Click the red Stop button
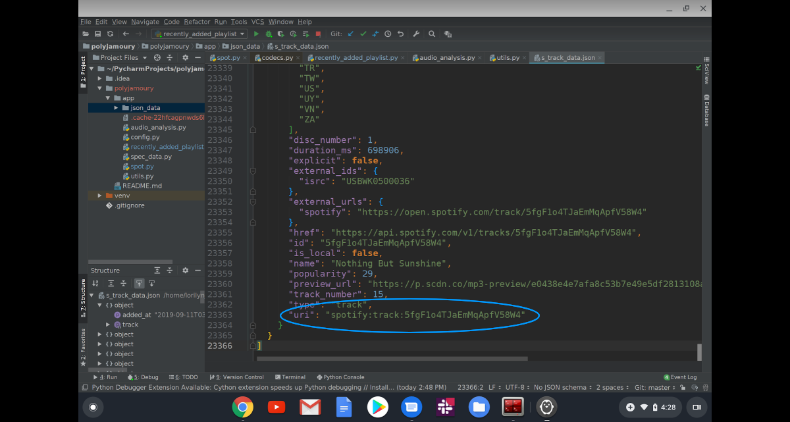The image size is (790, 422). coord(318,34)
